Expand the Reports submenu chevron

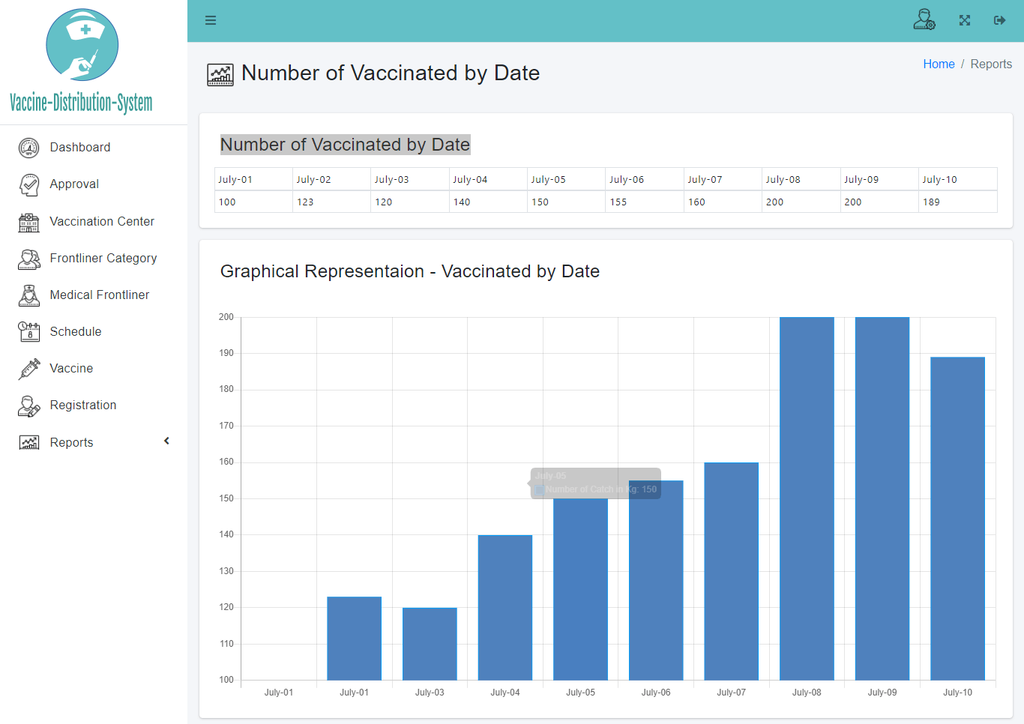[x=166, y=441]
